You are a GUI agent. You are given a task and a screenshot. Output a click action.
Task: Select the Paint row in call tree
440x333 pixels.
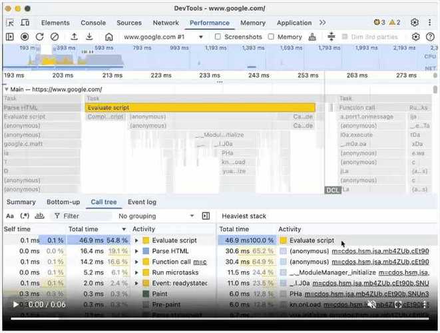pyautogui.click(x=109, y=294)
